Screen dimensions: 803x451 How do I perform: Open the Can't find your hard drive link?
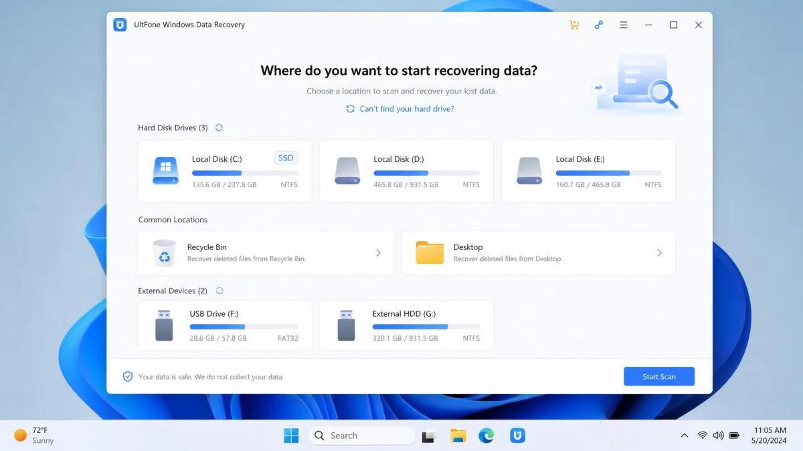[407, 109]
